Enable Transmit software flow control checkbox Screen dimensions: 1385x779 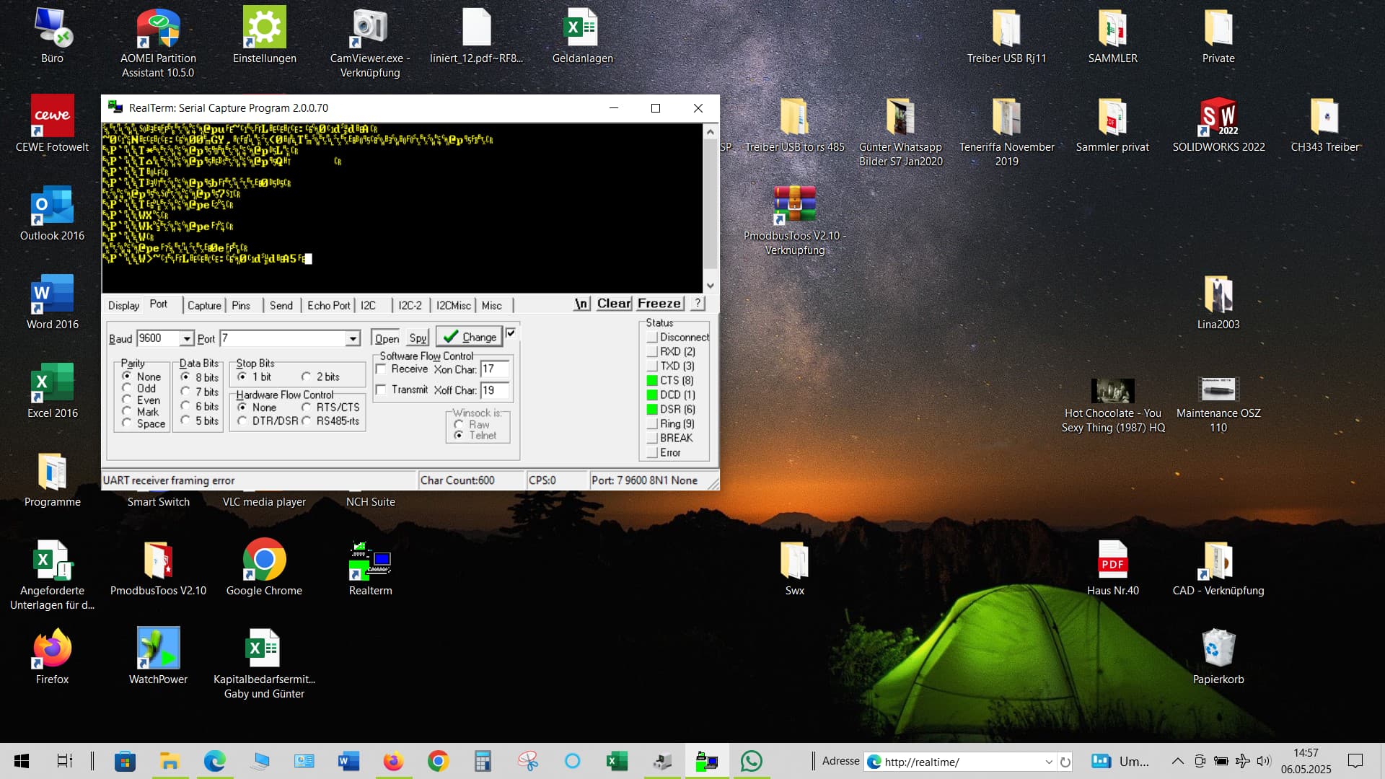tap(382, 389)
